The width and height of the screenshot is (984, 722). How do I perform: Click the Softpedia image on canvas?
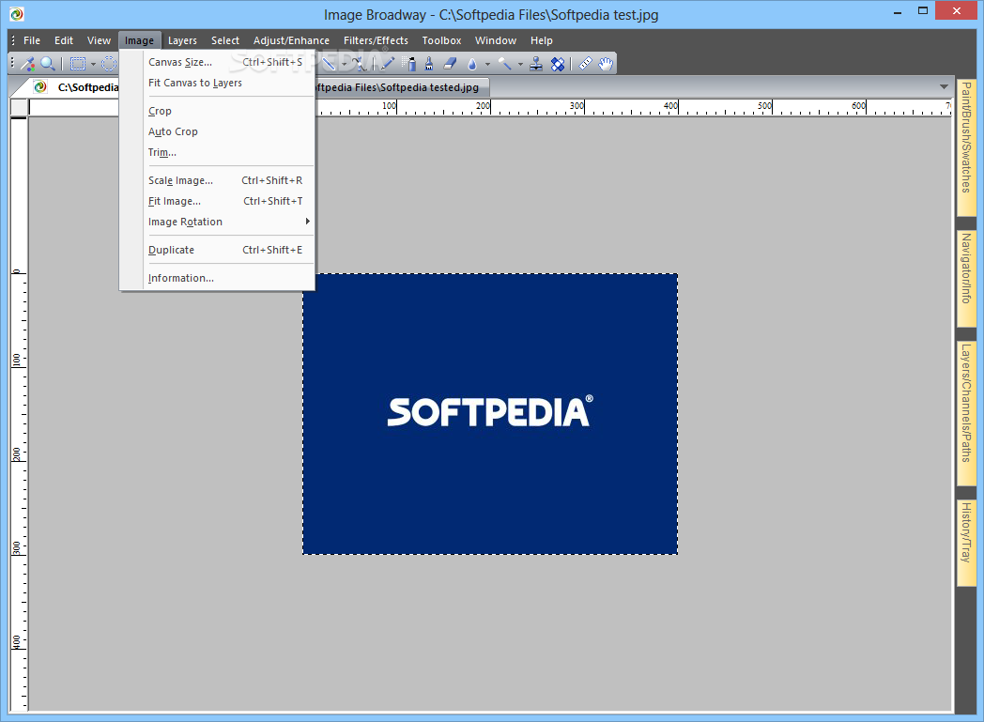[x=490, y=414]
